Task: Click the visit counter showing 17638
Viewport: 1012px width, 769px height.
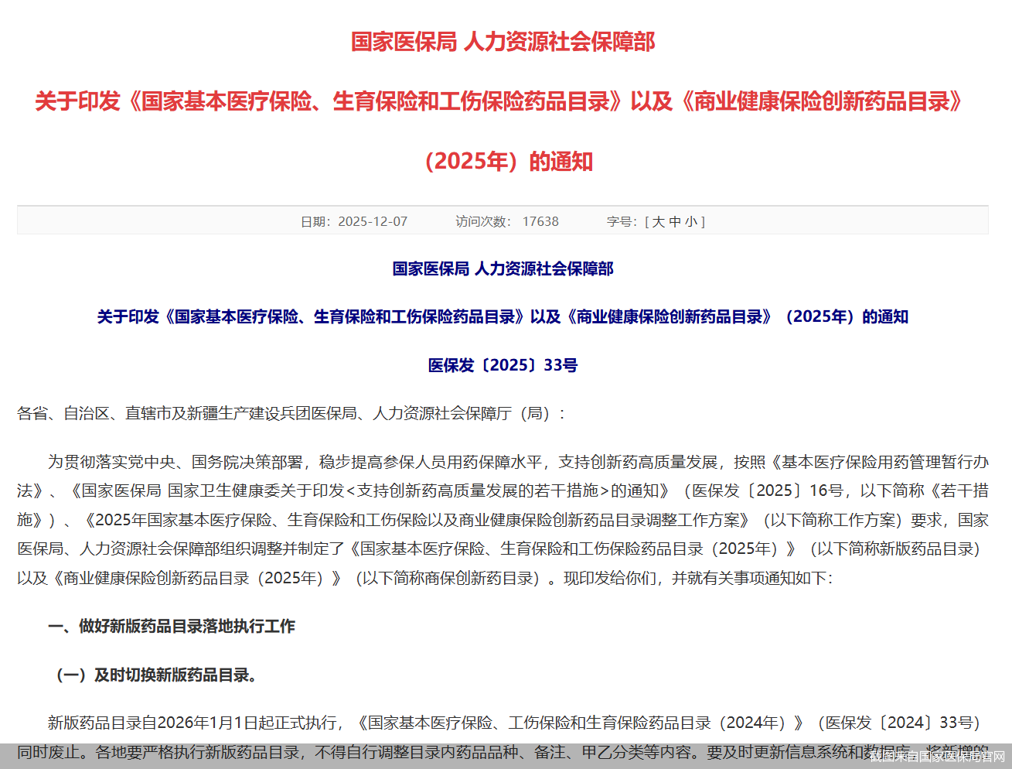Action: click(541, 221)
